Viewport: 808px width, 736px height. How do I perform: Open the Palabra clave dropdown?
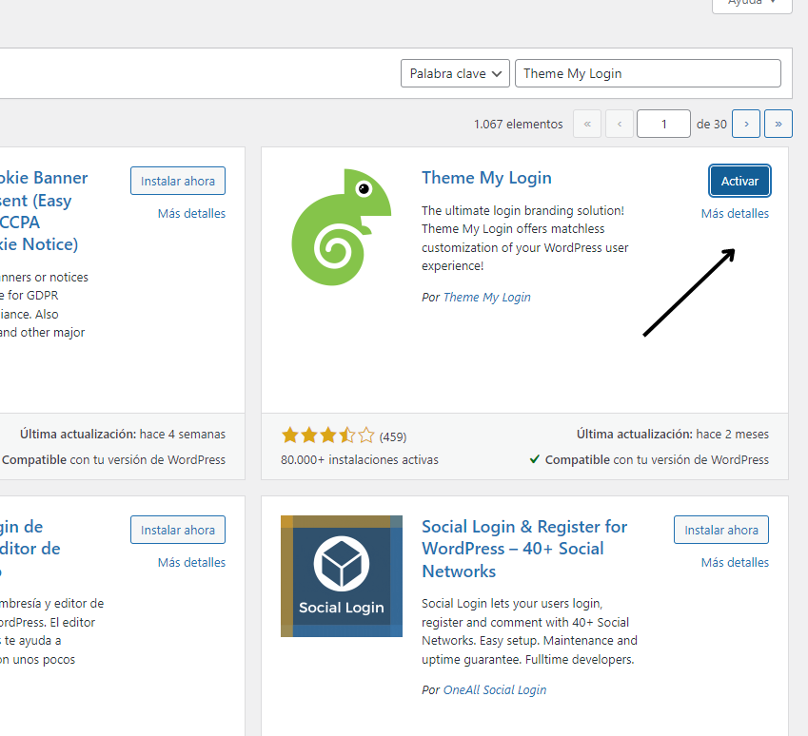click(x=455, y=73)
